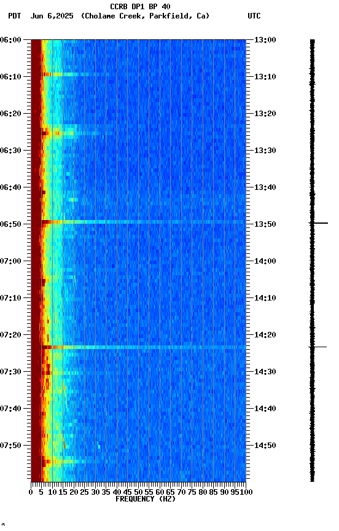339x531 pixels.
Task: Click the 13:10 UTC time label
Action: [x=265, y=77]
